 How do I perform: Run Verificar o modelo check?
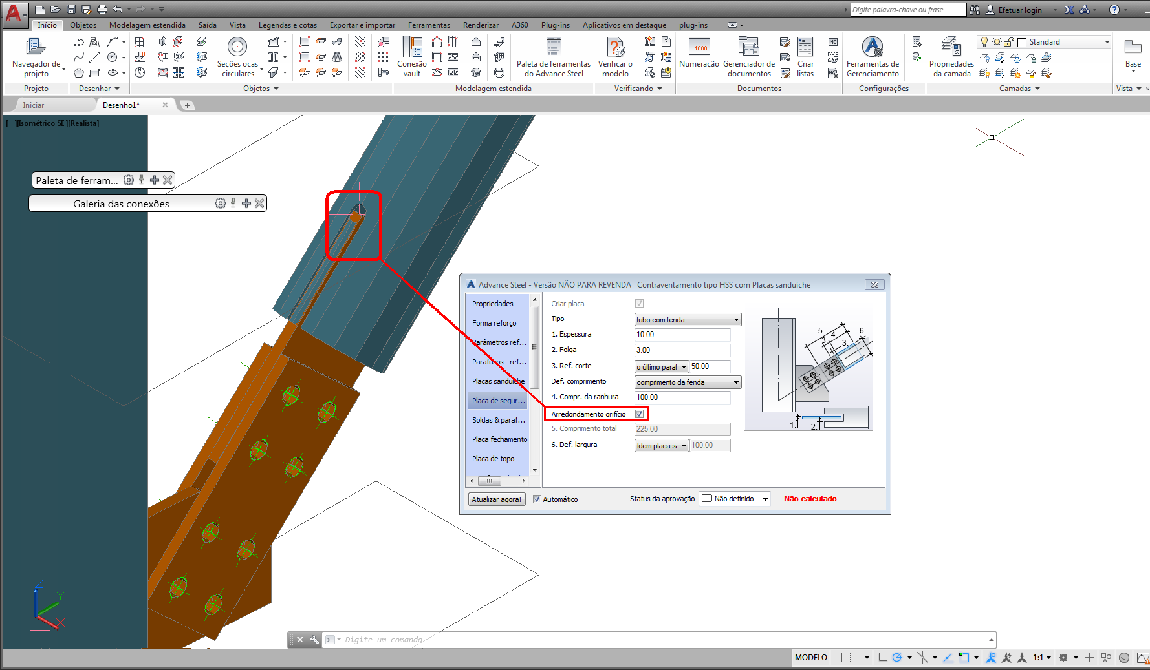615,57
